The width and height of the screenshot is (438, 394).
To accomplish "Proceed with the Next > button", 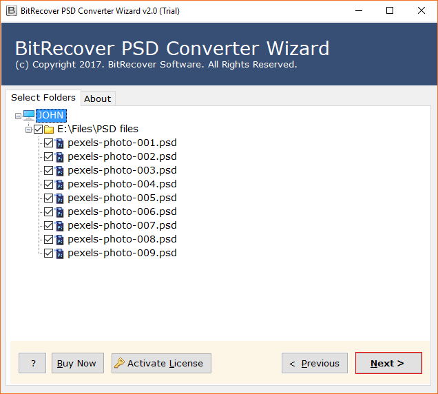I will (x=388, y=363).
